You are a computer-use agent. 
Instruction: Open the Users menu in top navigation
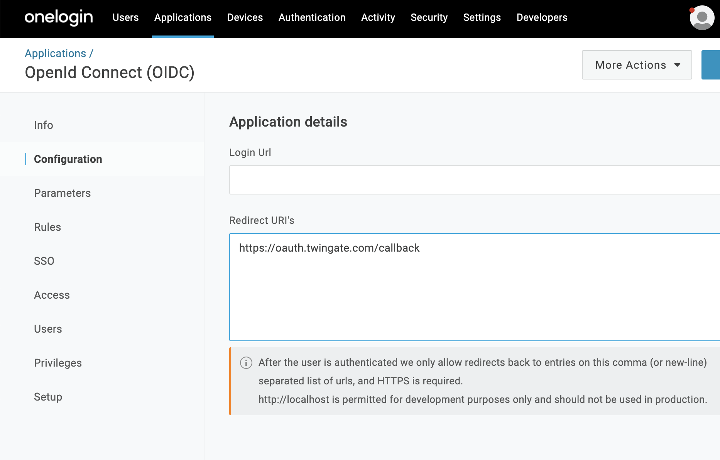click(125, 17)
